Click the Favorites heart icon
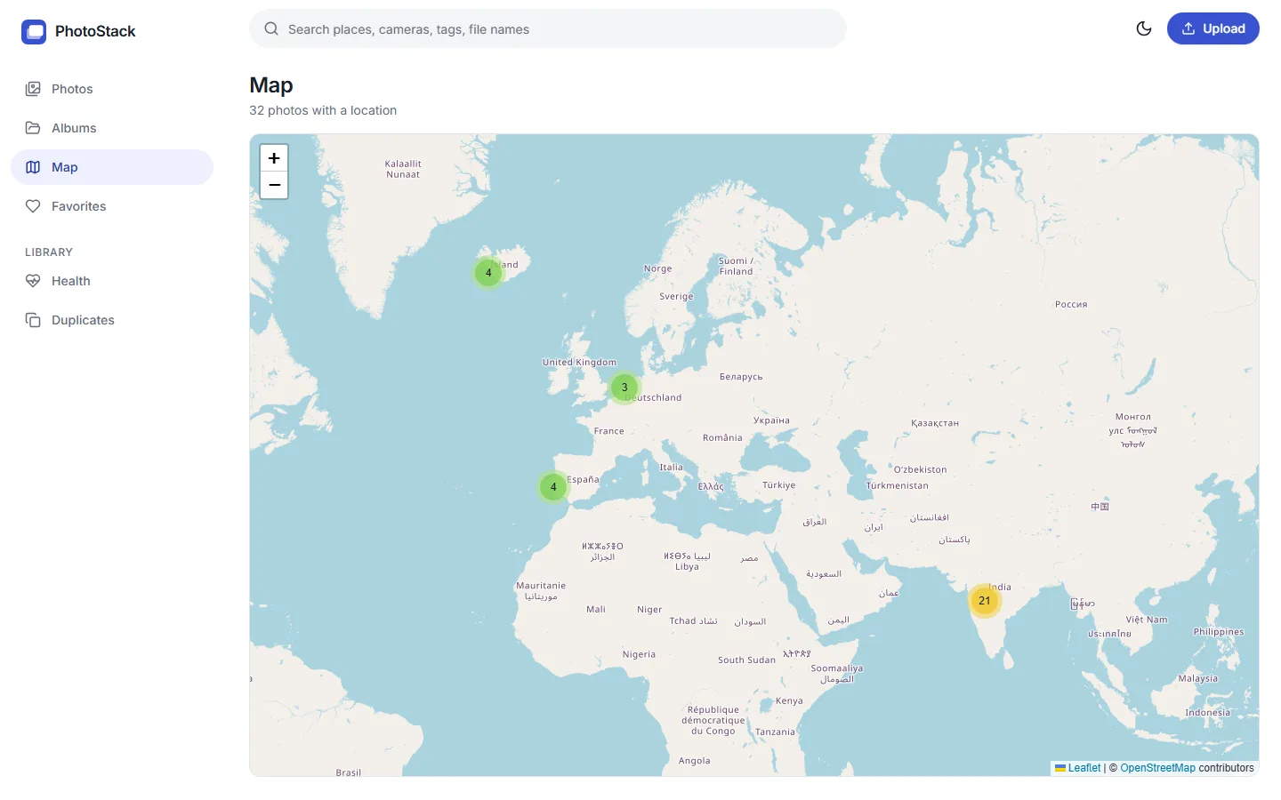The width and height of the screenshot is (1281, 800). coord(33,206)
